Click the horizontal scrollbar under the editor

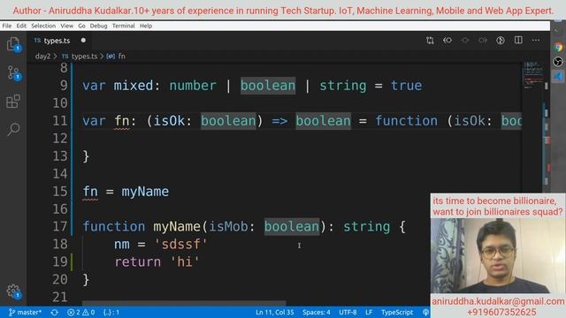[184, 303]
